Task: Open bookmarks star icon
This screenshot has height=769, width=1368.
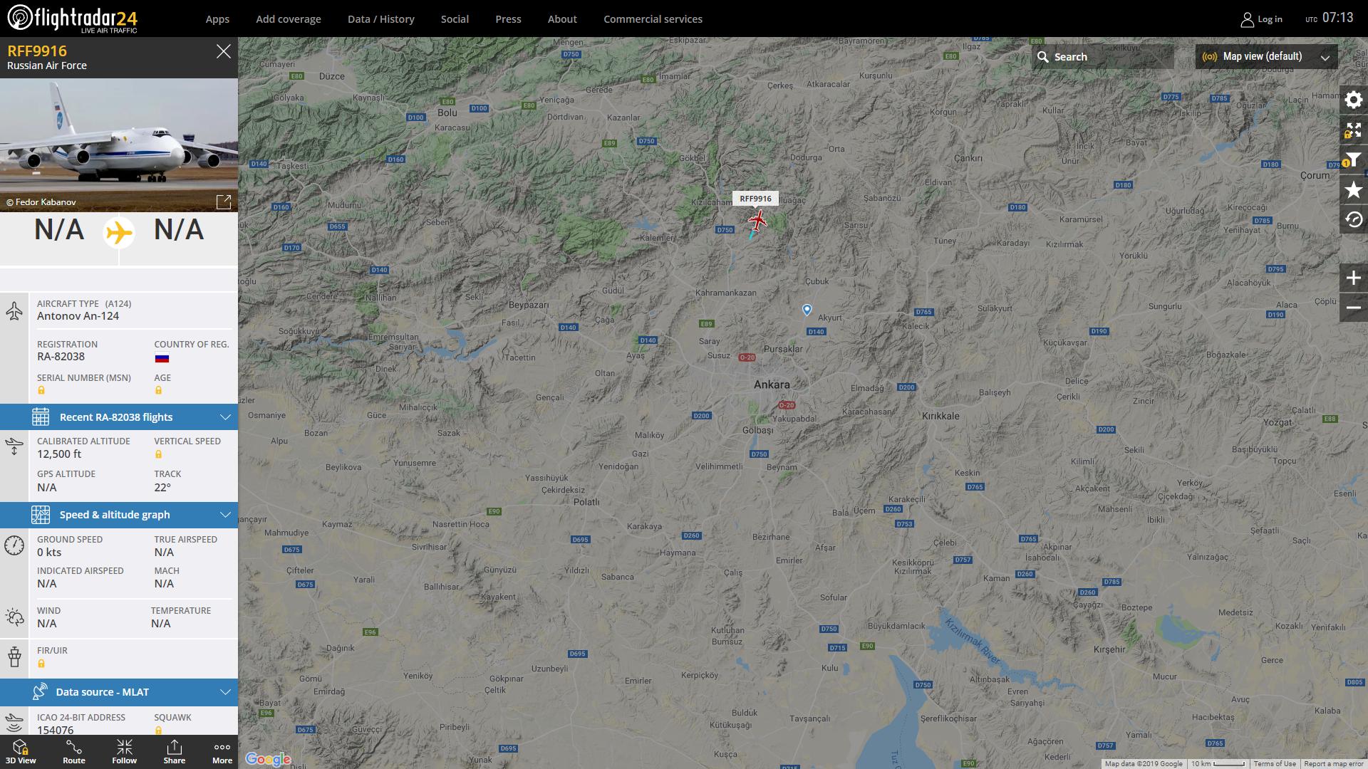Action: 1353,190
